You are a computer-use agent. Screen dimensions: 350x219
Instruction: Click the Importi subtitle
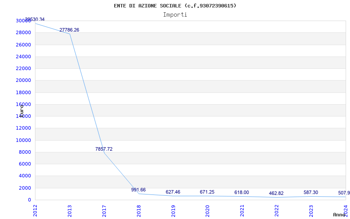(x=175, y=15)
